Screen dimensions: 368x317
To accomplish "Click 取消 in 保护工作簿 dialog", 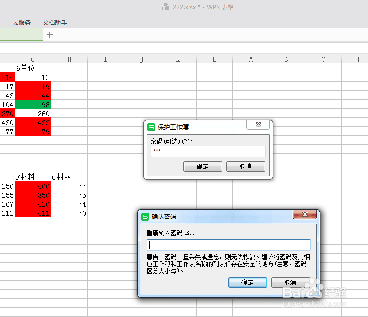I will (x=246, y=166).
